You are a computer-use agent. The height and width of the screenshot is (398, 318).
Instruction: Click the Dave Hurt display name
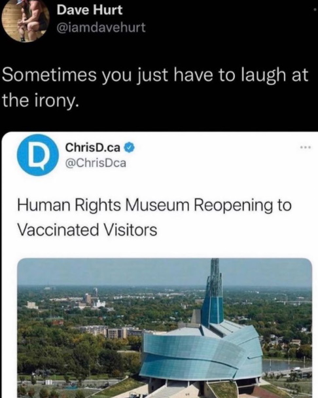(x=90, y=10)
